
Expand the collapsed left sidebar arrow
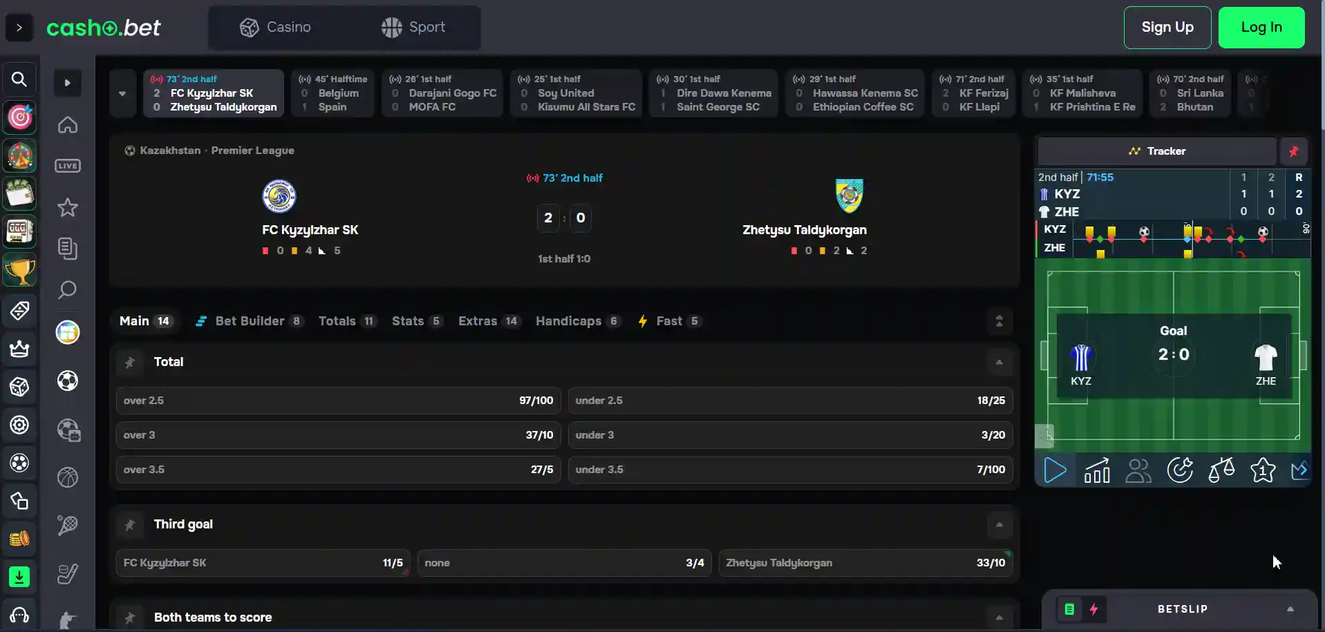tap(19, 28)
